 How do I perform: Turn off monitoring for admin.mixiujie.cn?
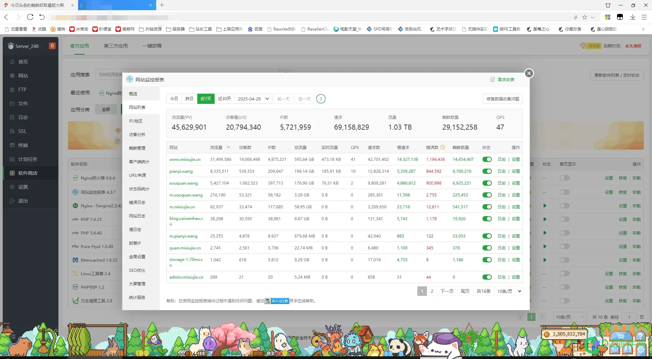pos(487,277)
